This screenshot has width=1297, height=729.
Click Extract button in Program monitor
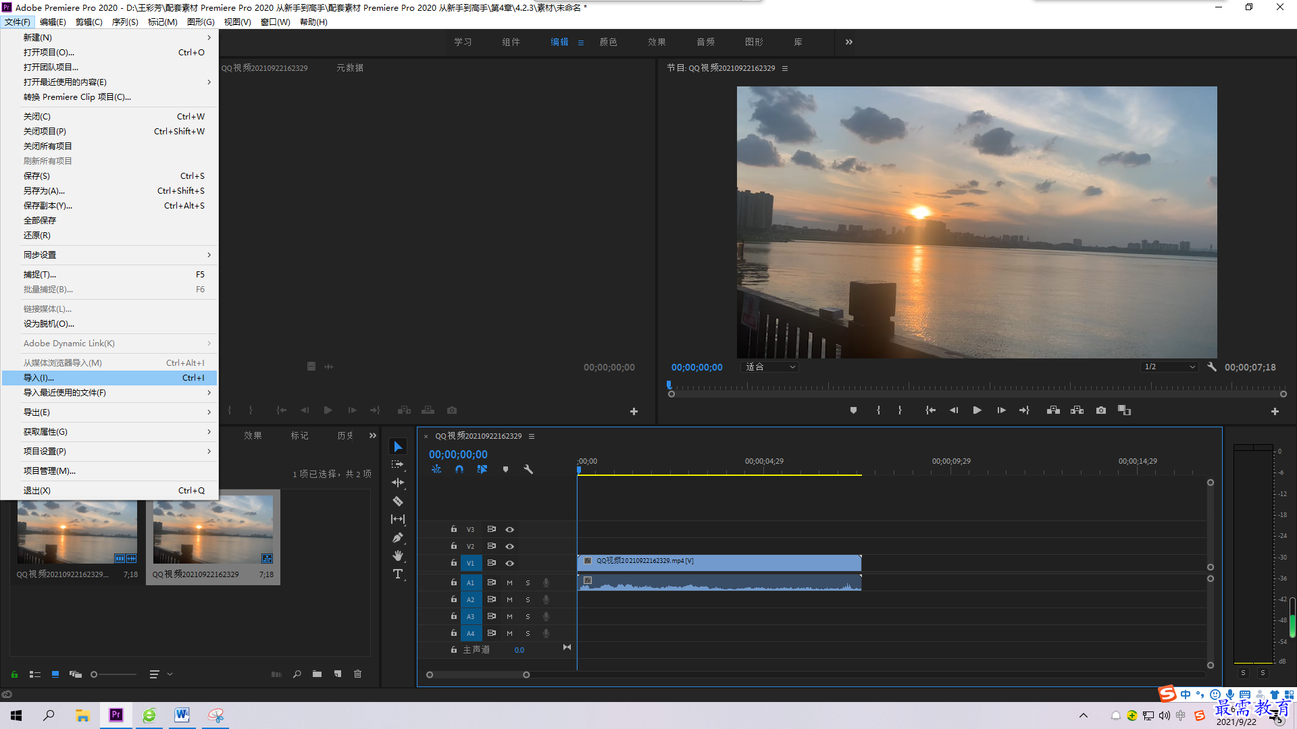click(x=1077, y=410)
